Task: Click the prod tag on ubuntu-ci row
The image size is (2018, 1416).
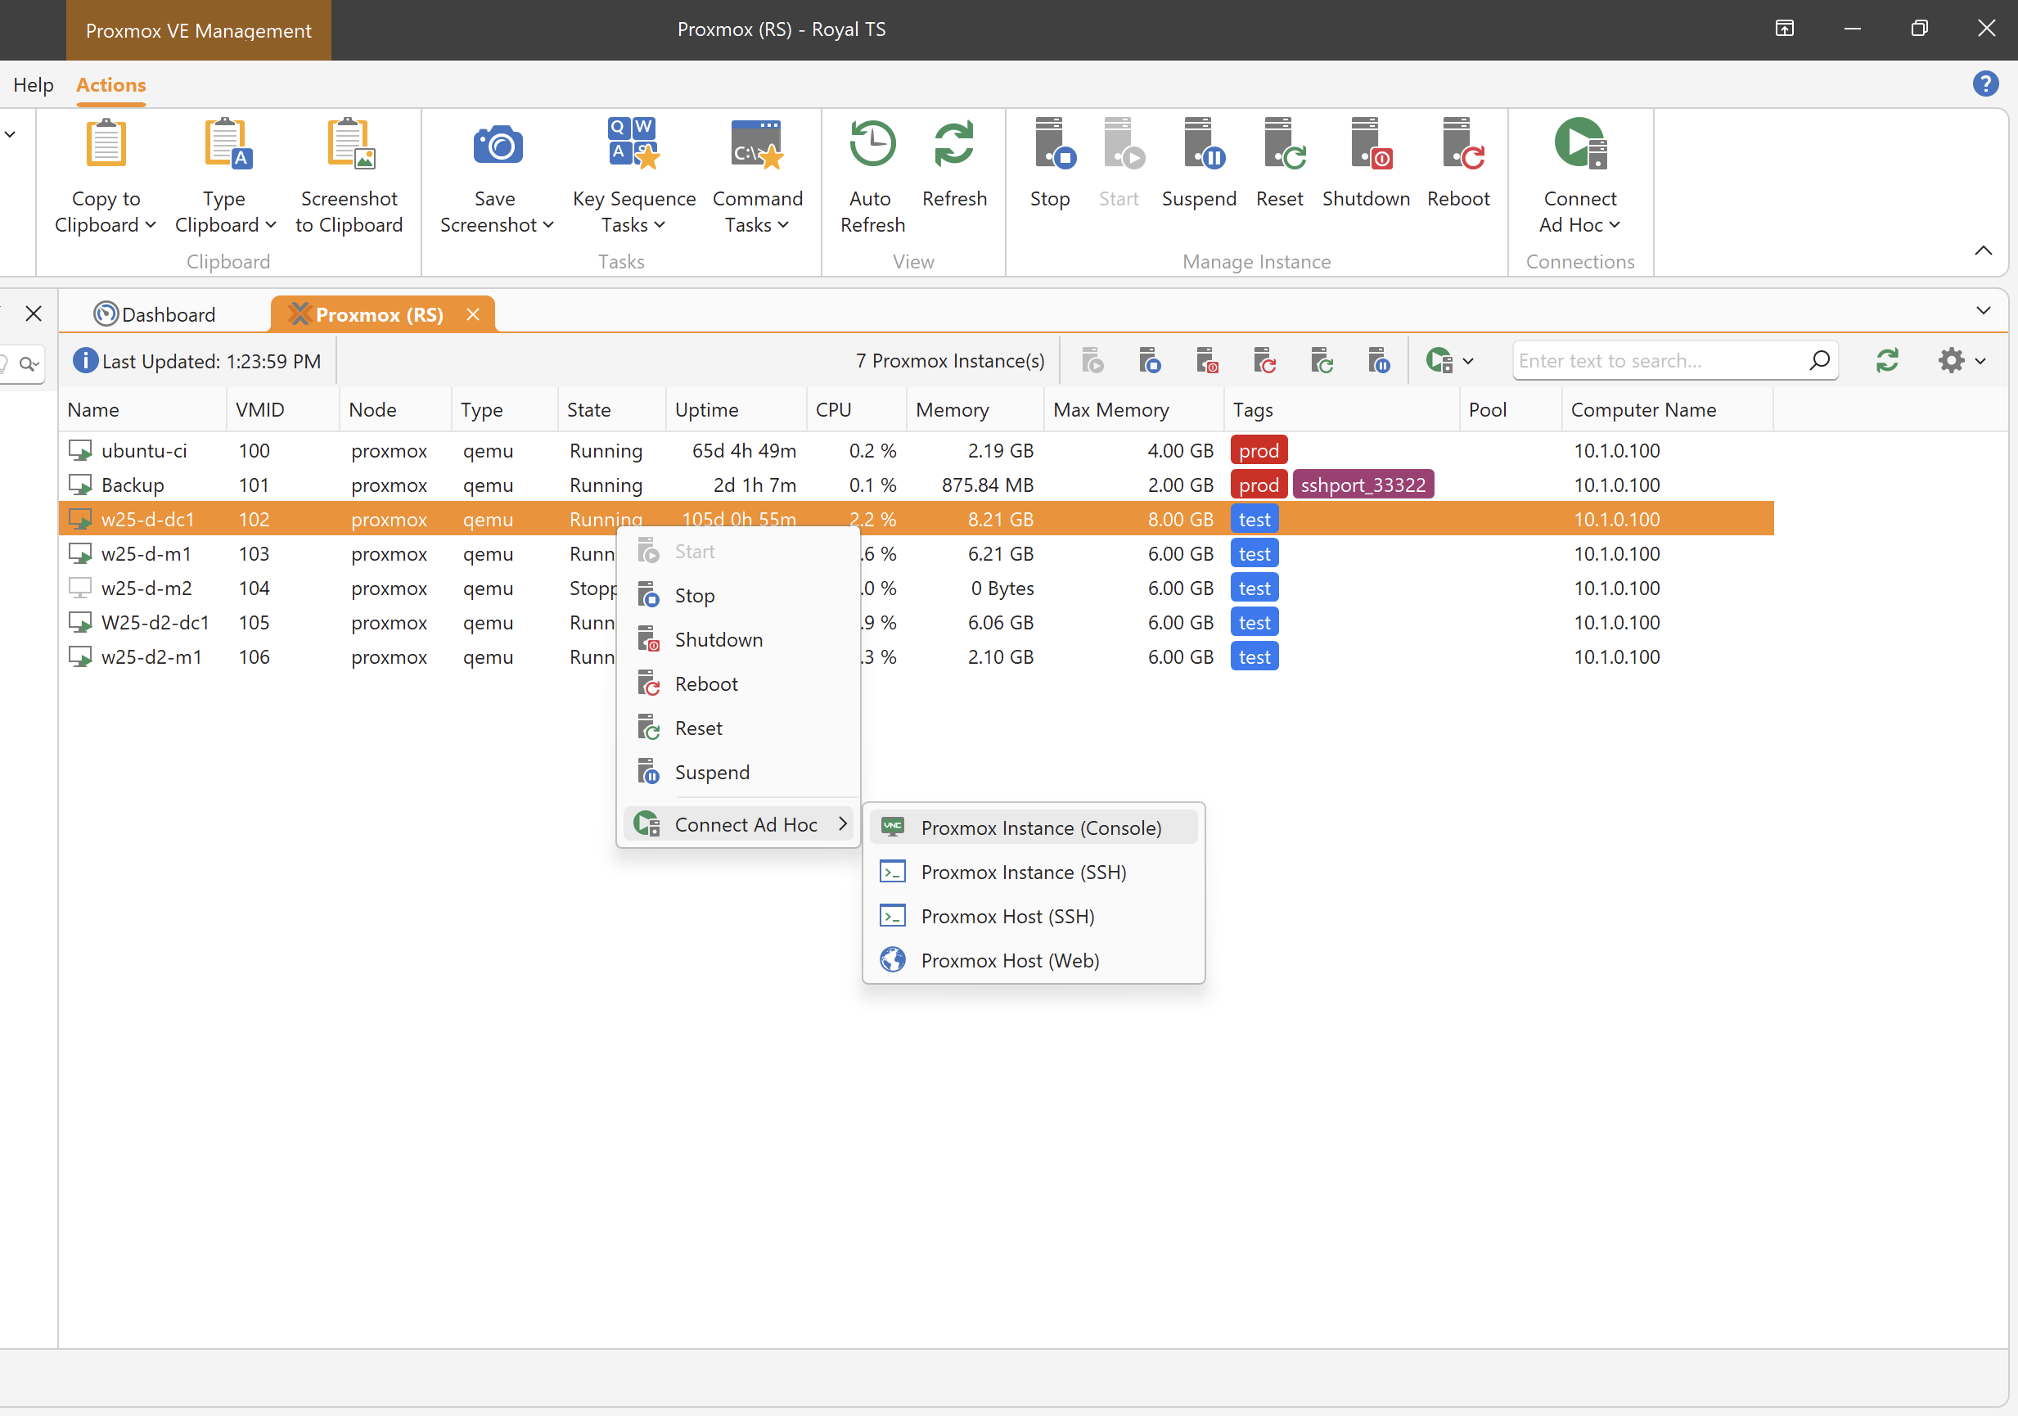Action: (x=1259, y=451)
